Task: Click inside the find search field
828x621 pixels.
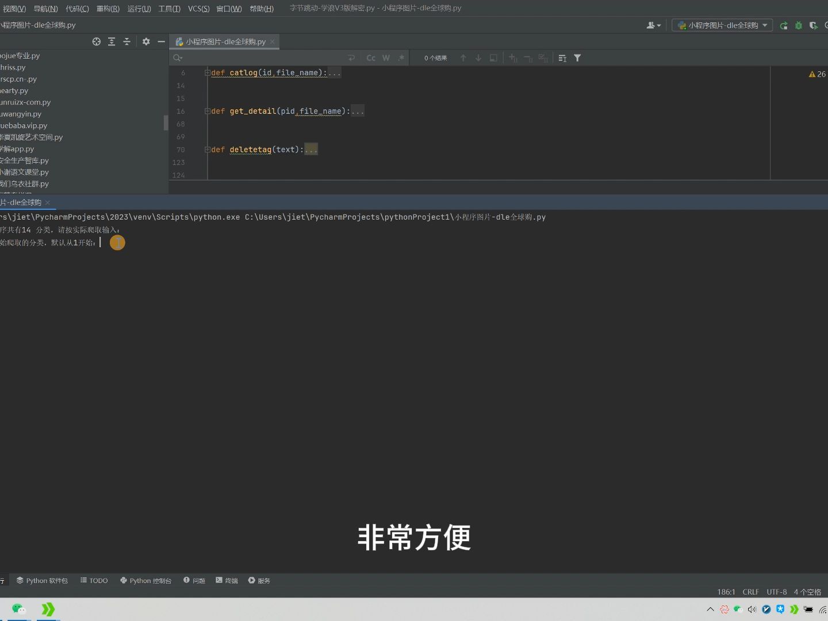Action: [264, 58]
